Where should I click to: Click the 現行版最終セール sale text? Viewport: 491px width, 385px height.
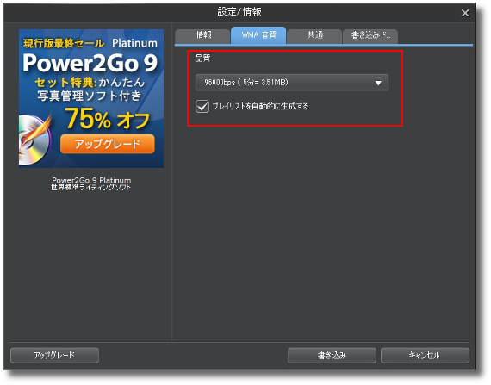[x=64, y=43]
